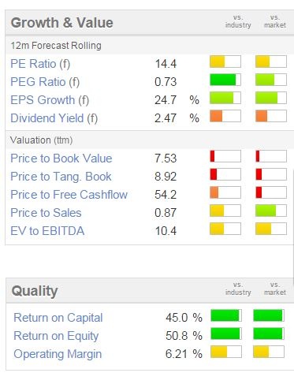Click the Return on Equity link
This screenshot has height=384, width=294.
[56, 336]
